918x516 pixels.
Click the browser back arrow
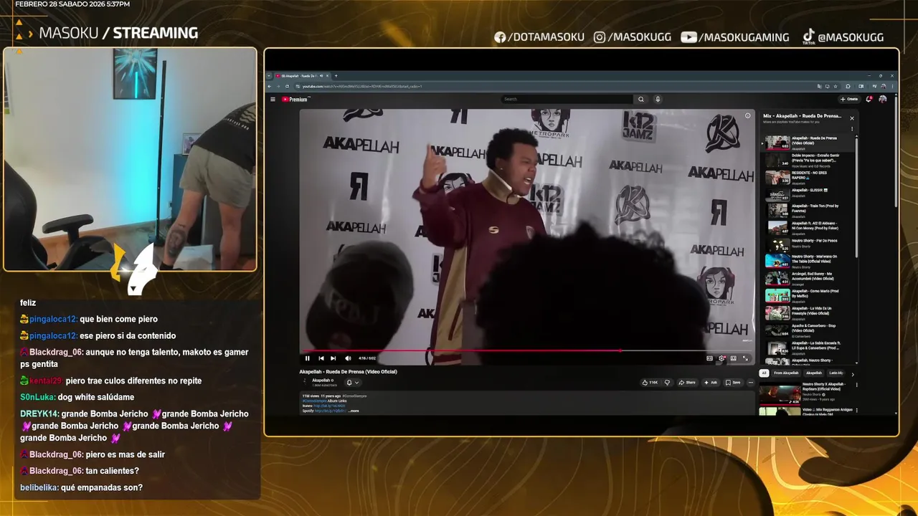(x=270, y=86)
